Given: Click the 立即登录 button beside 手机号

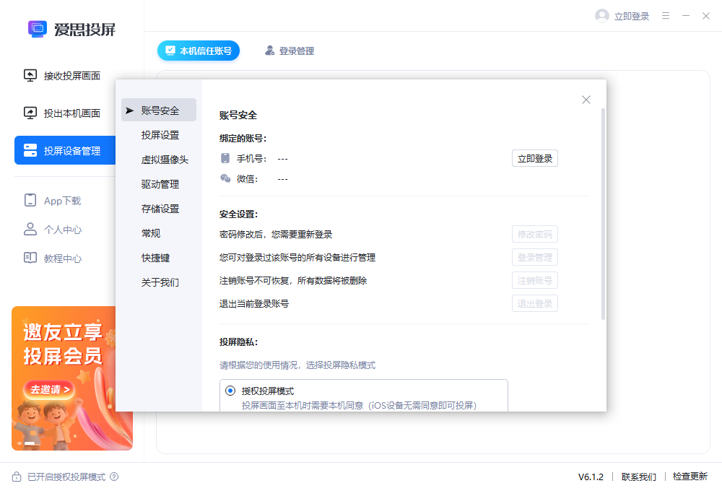Looking at the screenshot, I should [534, 157].
